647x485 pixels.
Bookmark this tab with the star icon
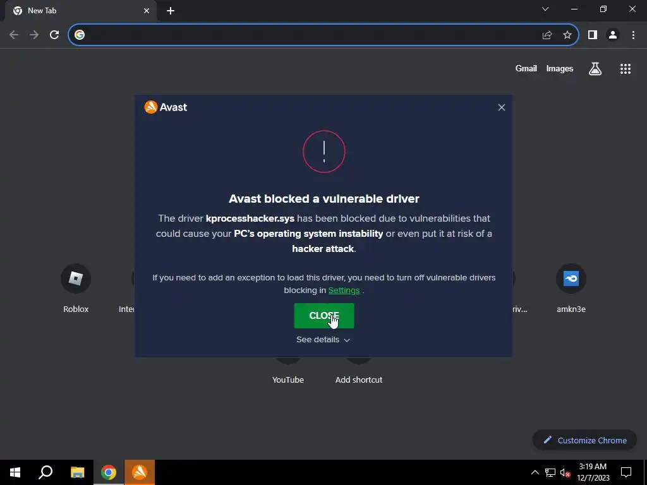[567, 35]
